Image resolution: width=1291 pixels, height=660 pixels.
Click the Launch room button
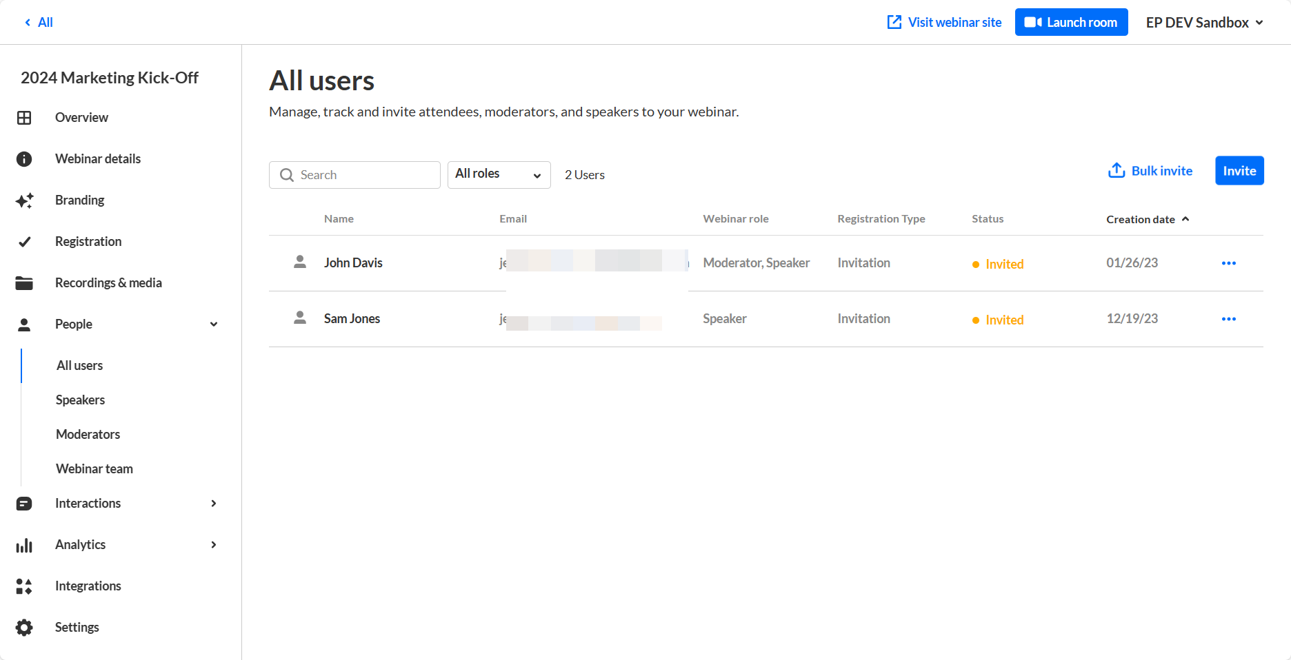[1071, 23]
